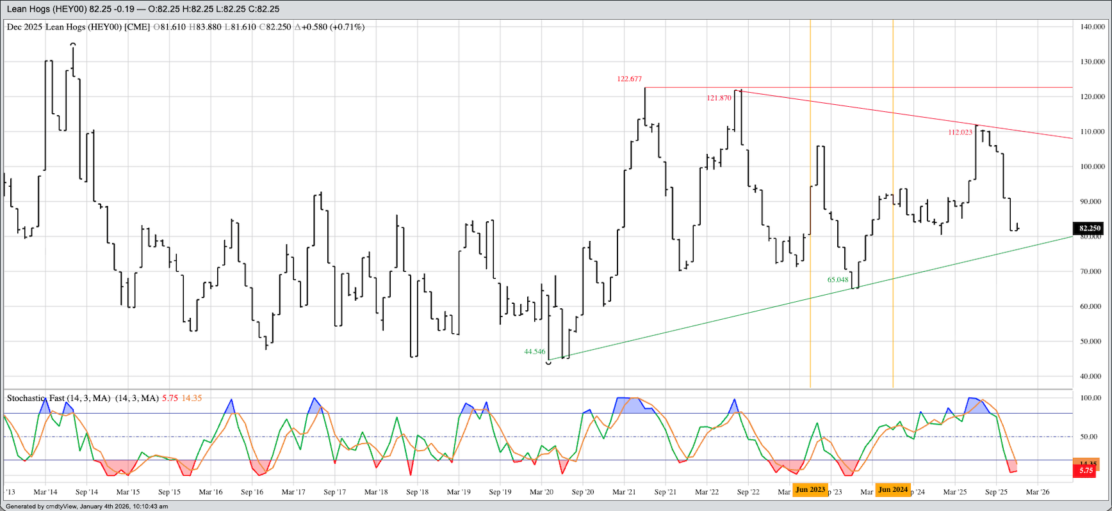The width and height of the screenshot is (1112, 511).
Task: Click the Generated by cmdtyView footer text
Action: [86, 507]
